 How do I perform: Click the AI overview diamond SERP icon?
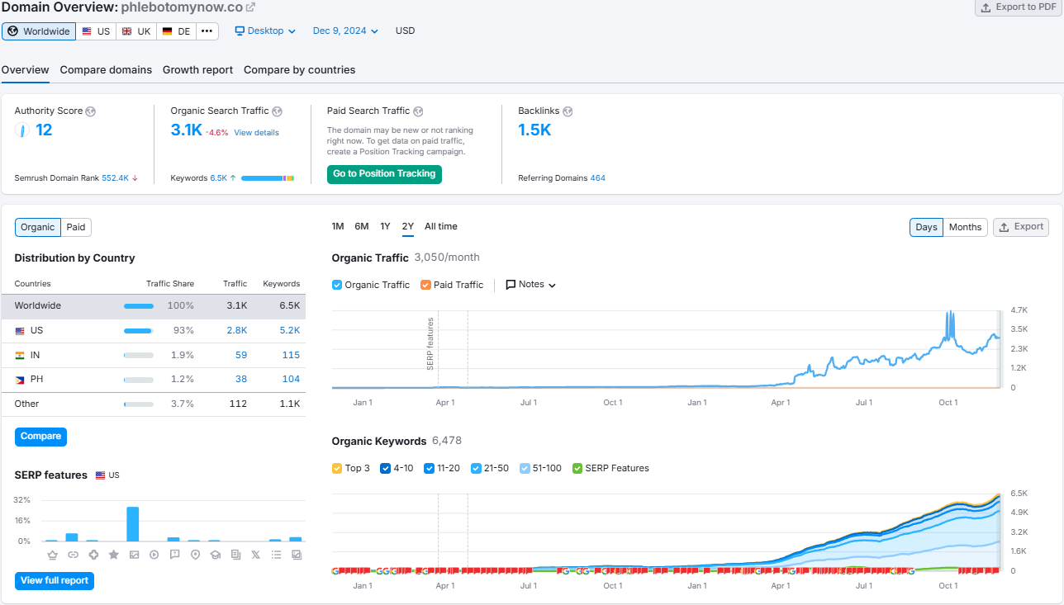(93, 555)
